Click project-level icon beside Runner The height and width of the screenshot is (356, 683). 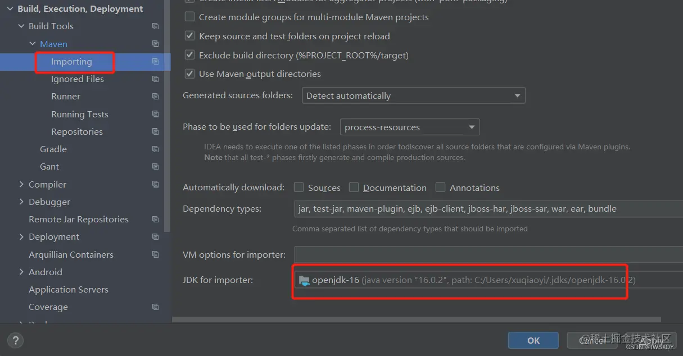coord(156,97)
